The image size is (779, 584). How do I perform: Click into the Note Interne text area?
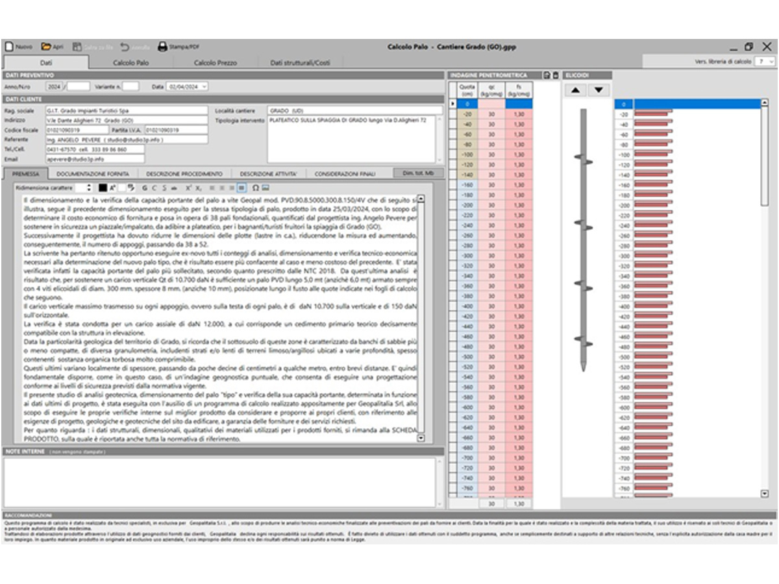pyautogui.click(x=219, y=482)
